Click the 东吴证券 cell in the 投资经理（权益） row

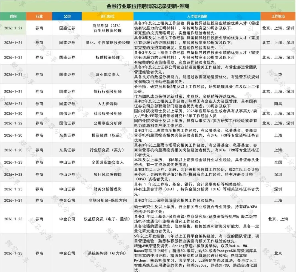coord(67,135)
